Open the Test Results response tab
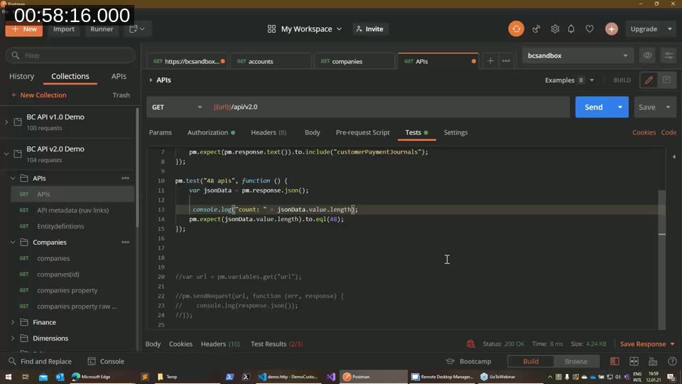 tap(276, 344)
